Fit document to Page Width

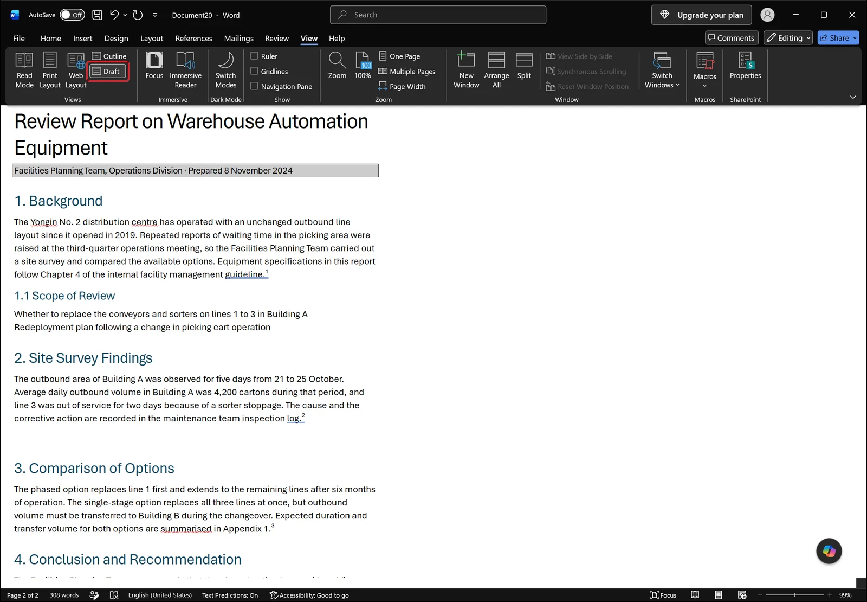coord(402,86)
